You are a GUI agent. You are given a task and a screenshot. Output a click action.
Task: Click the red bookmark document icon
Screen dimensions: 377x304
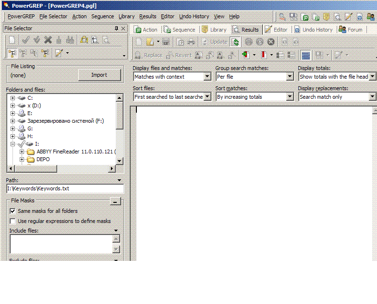coord(264,55)
